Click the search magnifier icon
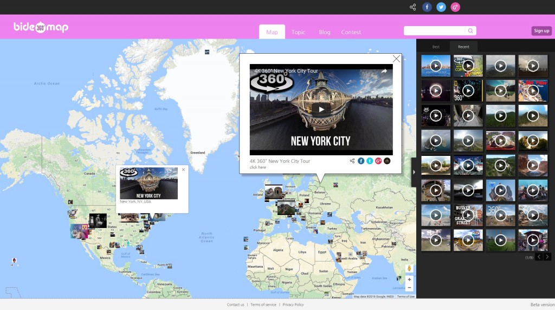 pos(470,30)
